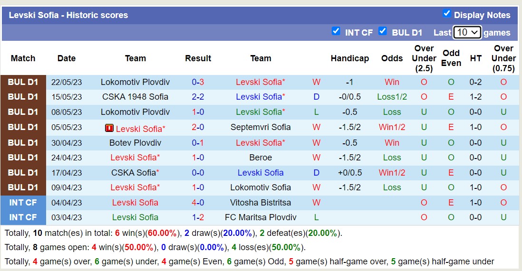The height and width of the screenshot is (271, 522).
Task: Click the red card icon beside Levski Sofia
Action: pyautogui.click(x=109, y=128)
